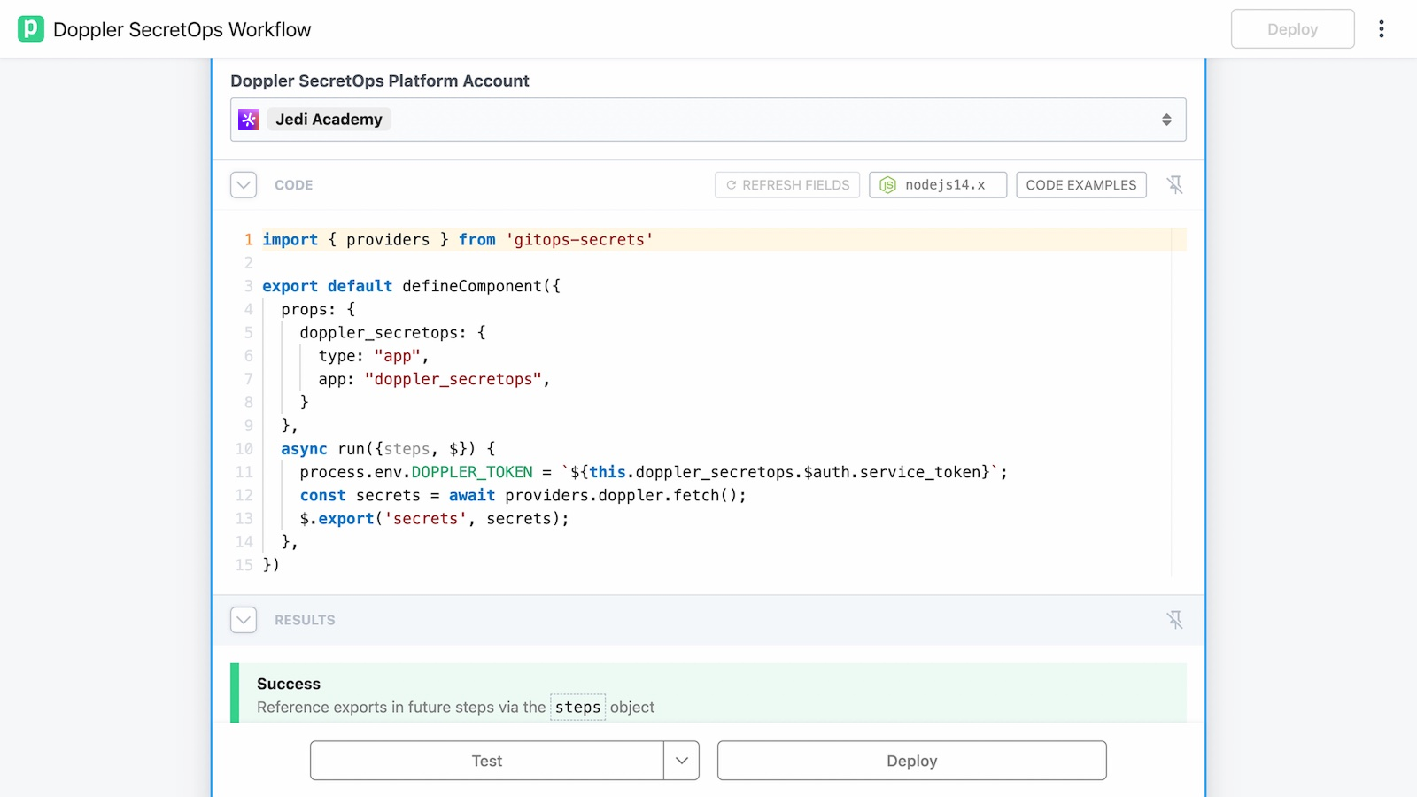Click the Jedi Academy account name
Screen dimensions: 1417x797
tap(329, 120)
